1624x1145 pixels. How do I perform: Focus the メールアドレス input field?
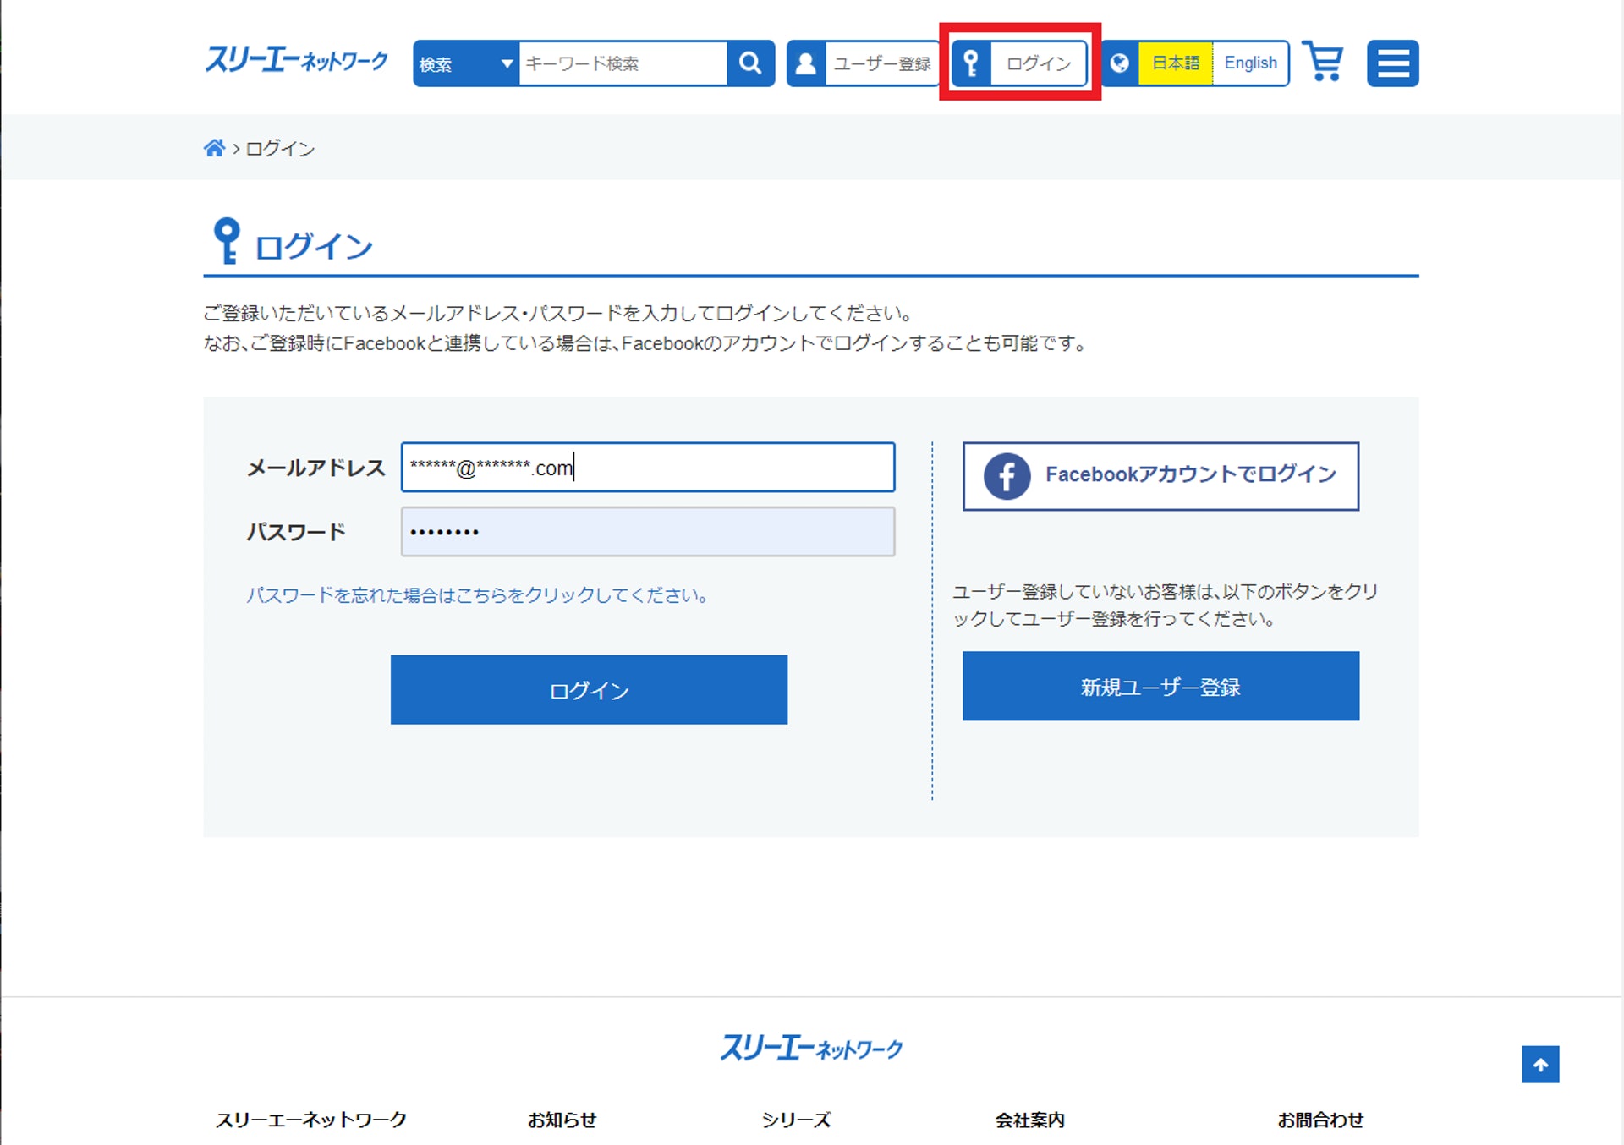point(647,467)
